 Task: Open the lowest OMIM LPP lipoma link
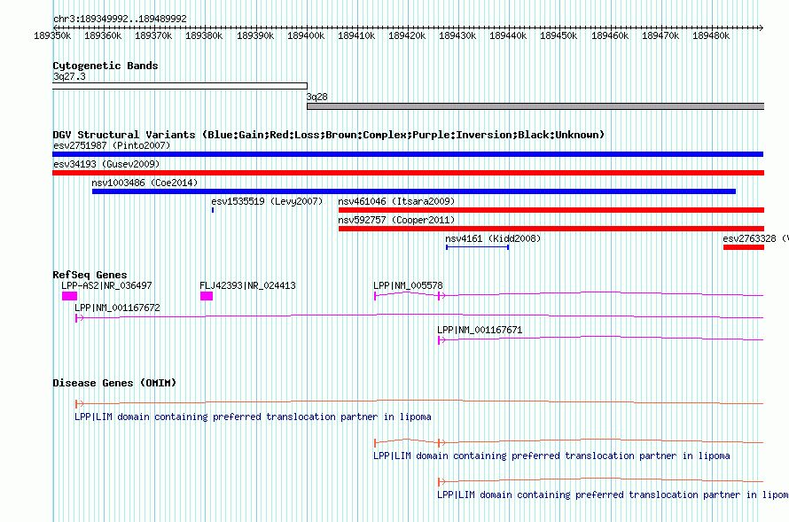[x=613, y=495]
